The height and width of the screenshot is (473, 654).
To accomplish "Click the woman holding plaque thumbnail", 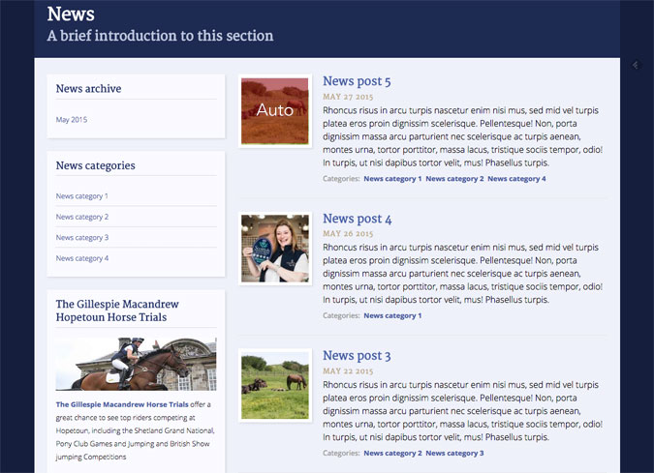I will tap(275, 249).
